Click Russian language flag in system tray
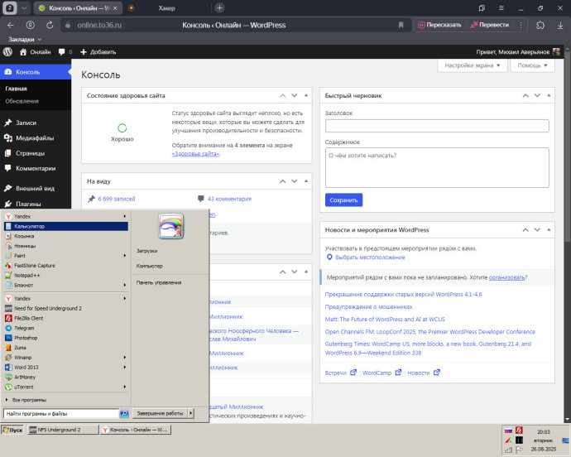Image resolution: width=571 pixels, height=457 pixels. (508, 431)
